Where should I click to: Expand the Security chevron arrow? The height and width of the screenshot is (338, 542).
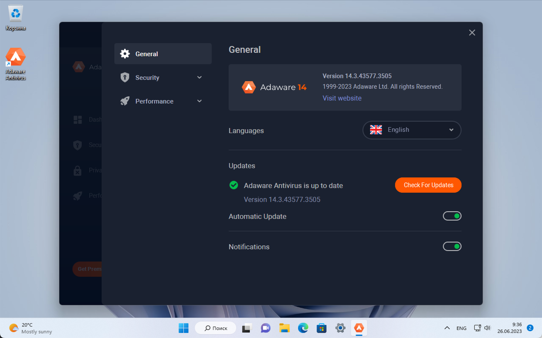tap(199, 78)
